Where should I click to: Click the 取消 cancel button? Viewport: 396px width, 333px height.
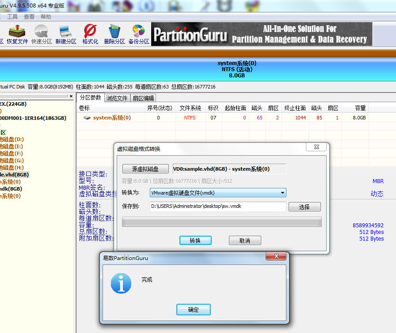[245, 241]
